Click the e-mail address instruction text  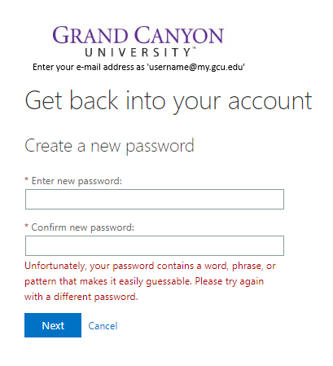pyautogui.click(x=138, y=67)
